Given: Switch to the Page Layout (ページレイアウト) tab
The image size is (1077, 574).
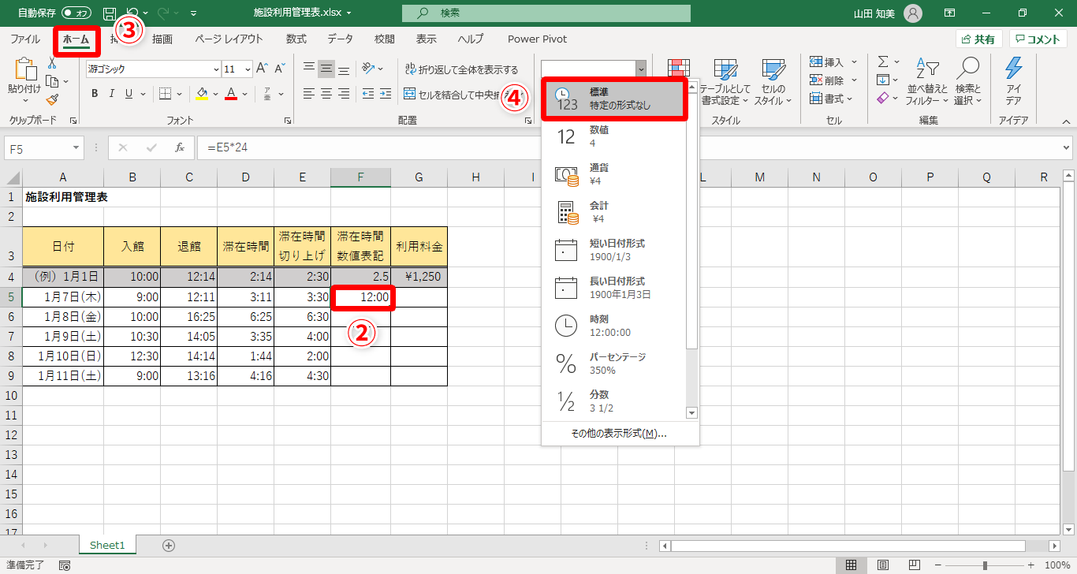Looking at the screenshot, I should click(x=229, y=39).
